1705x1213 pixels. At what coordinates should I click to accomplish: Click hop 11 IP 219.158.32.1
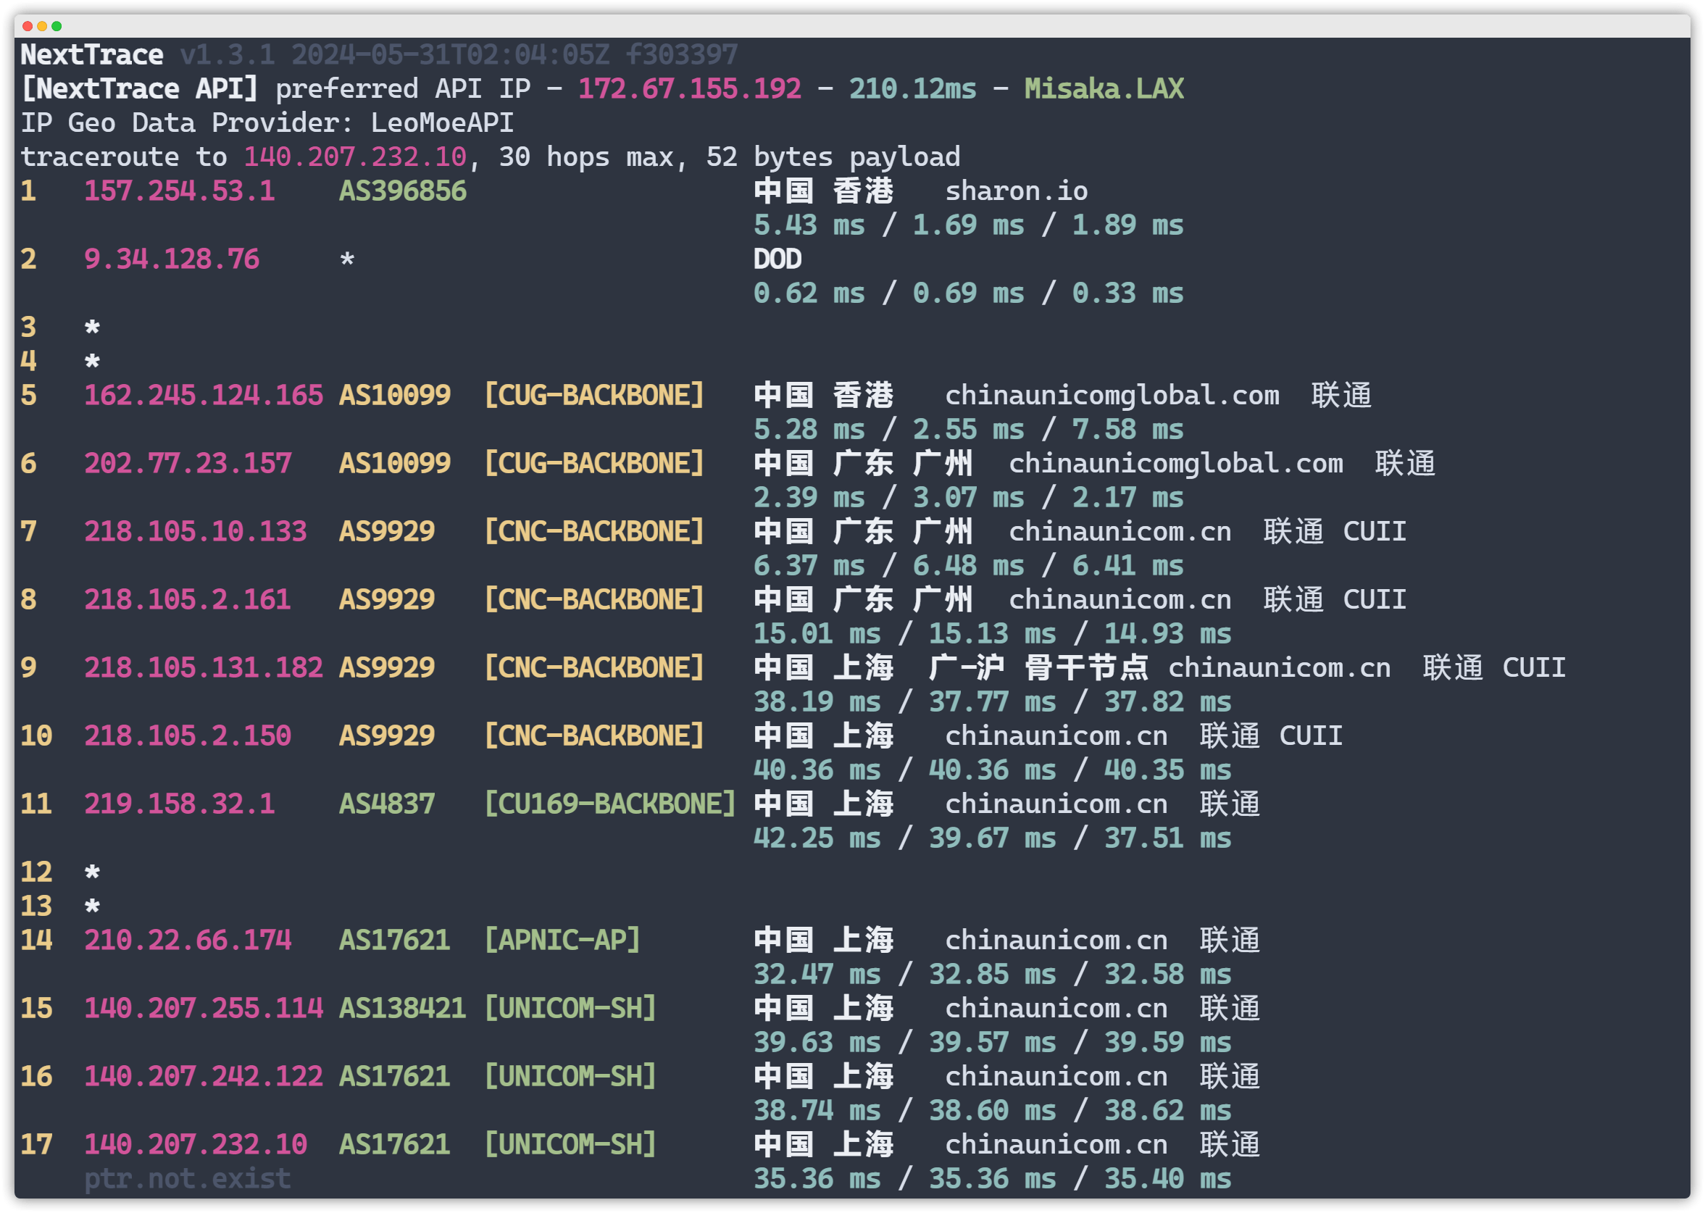[x=180, y=804]
